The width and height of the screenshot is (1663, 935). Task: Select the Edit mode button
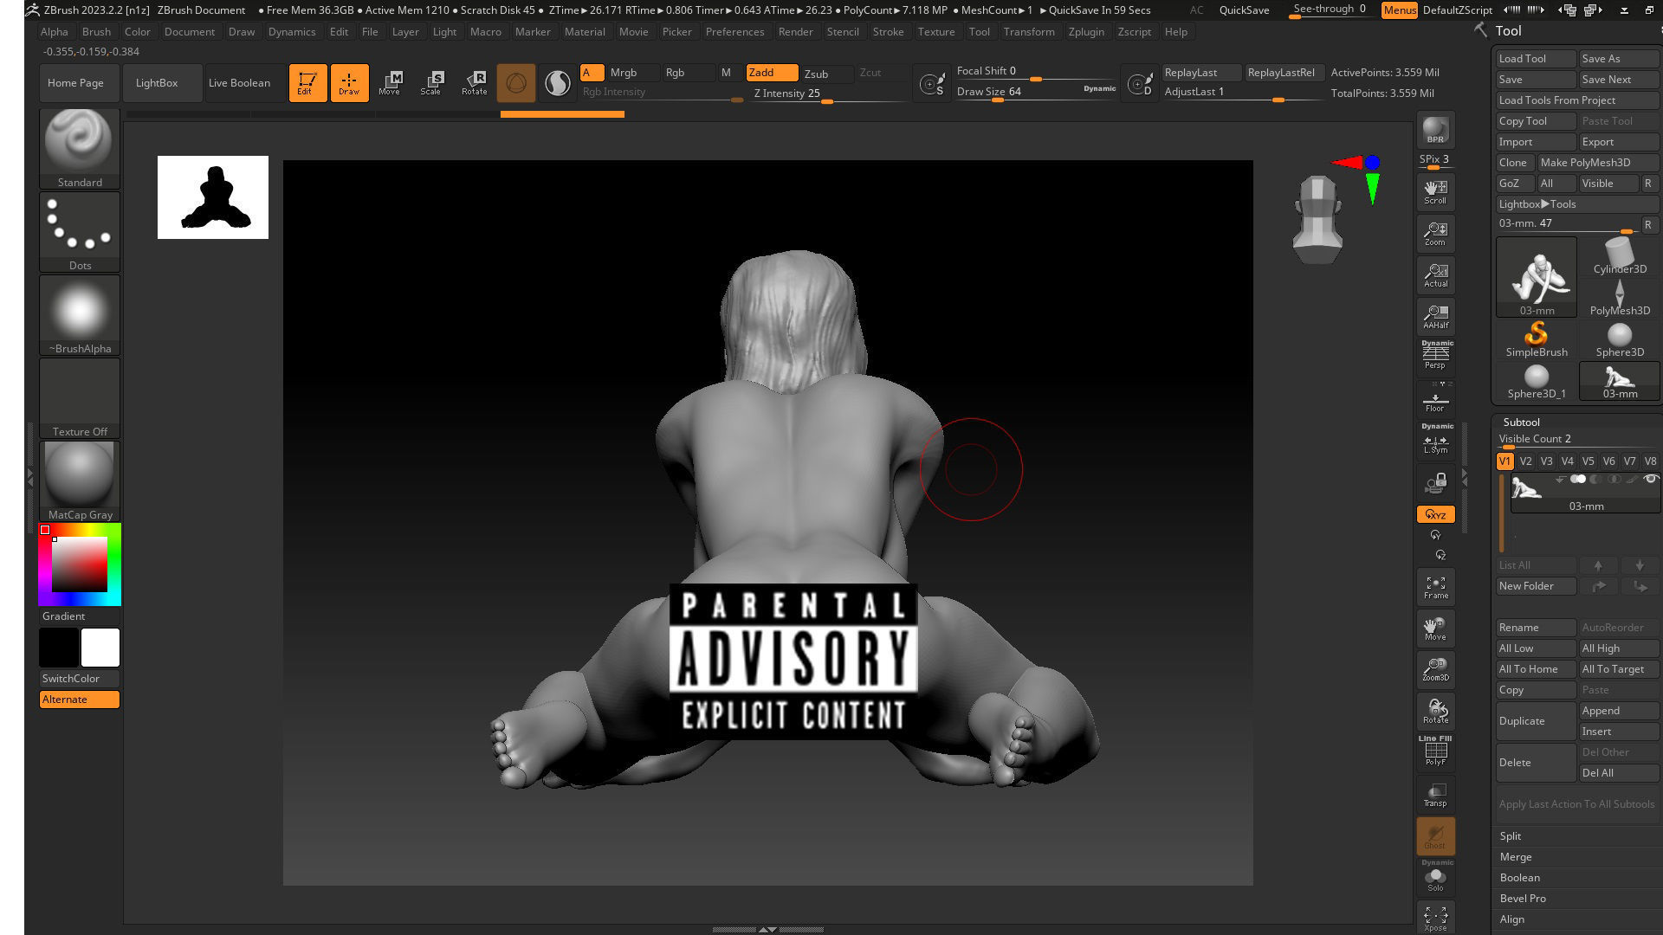307,83
